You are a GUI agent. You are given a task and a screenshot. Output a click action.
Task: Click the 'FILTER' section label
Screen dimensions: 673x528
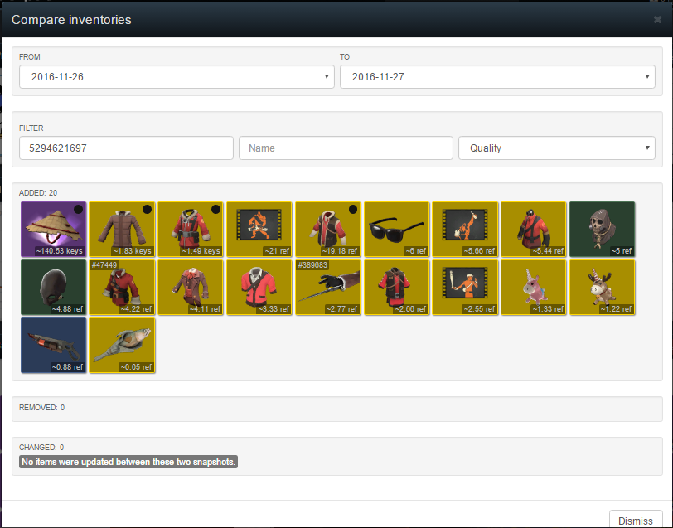[31, 128]
